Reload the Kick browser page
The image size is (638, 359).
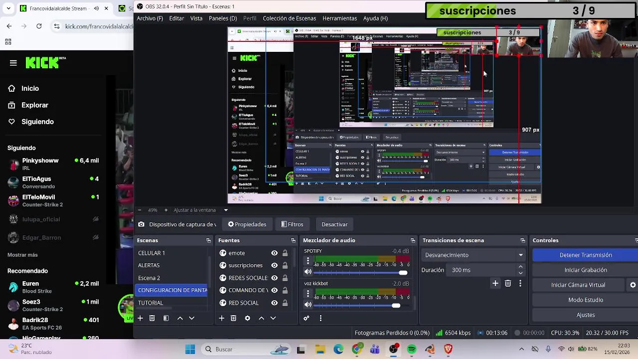point(39,26)
